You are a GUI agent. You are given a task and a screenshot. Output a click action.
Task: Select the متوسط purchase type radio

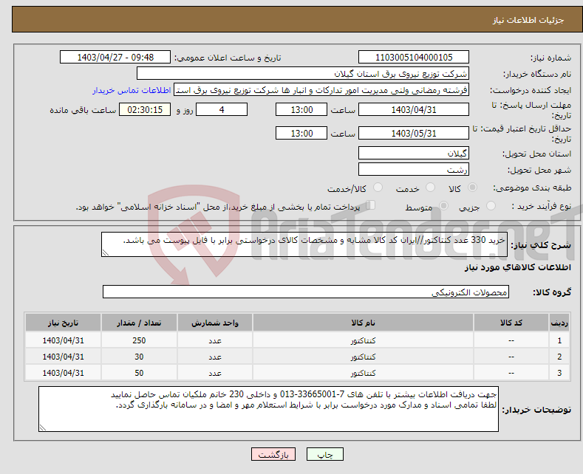(443, 206)
